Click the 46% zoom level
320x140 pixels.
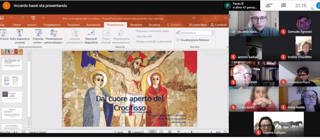tap(218, 132)
